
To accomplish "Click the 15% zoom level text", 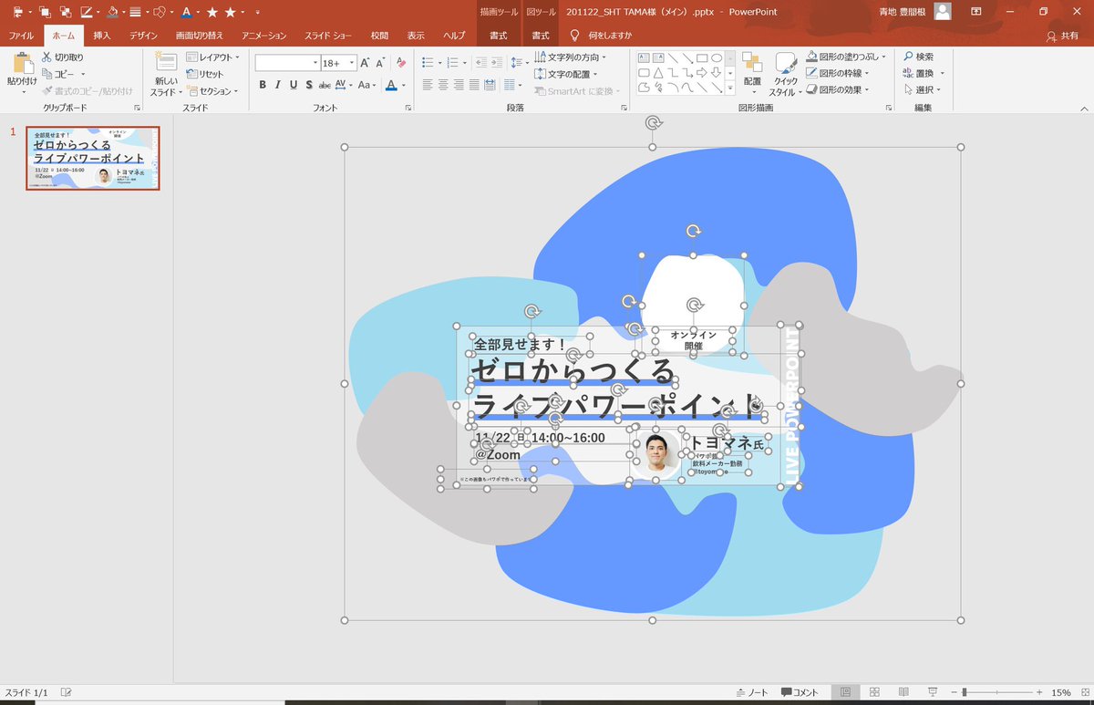I will point(1061,692).
